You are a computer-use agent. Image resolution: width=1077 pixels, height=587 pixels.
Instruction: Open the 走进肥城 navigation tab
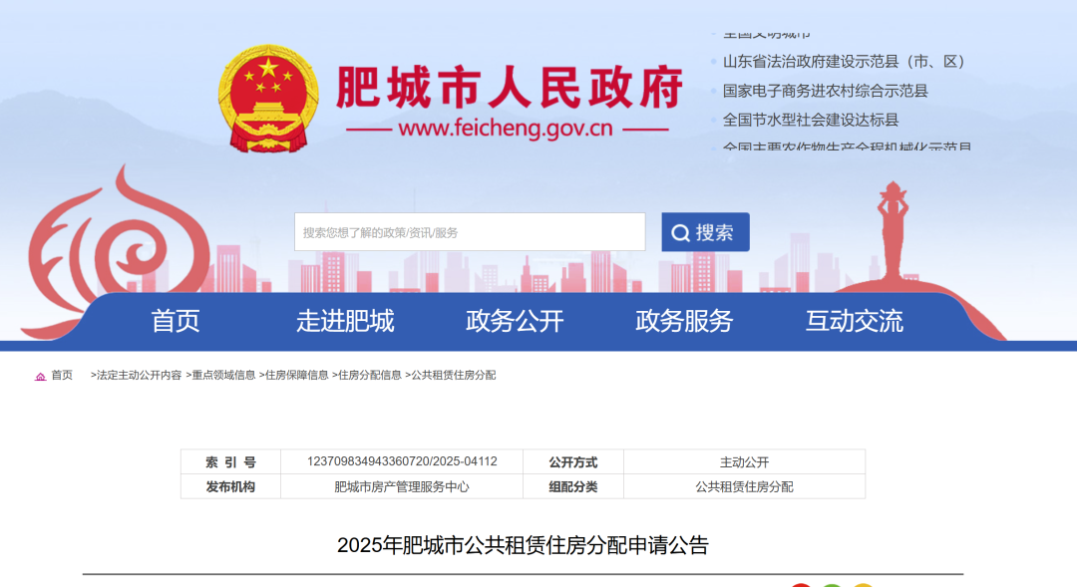click(x=345, y=321)
